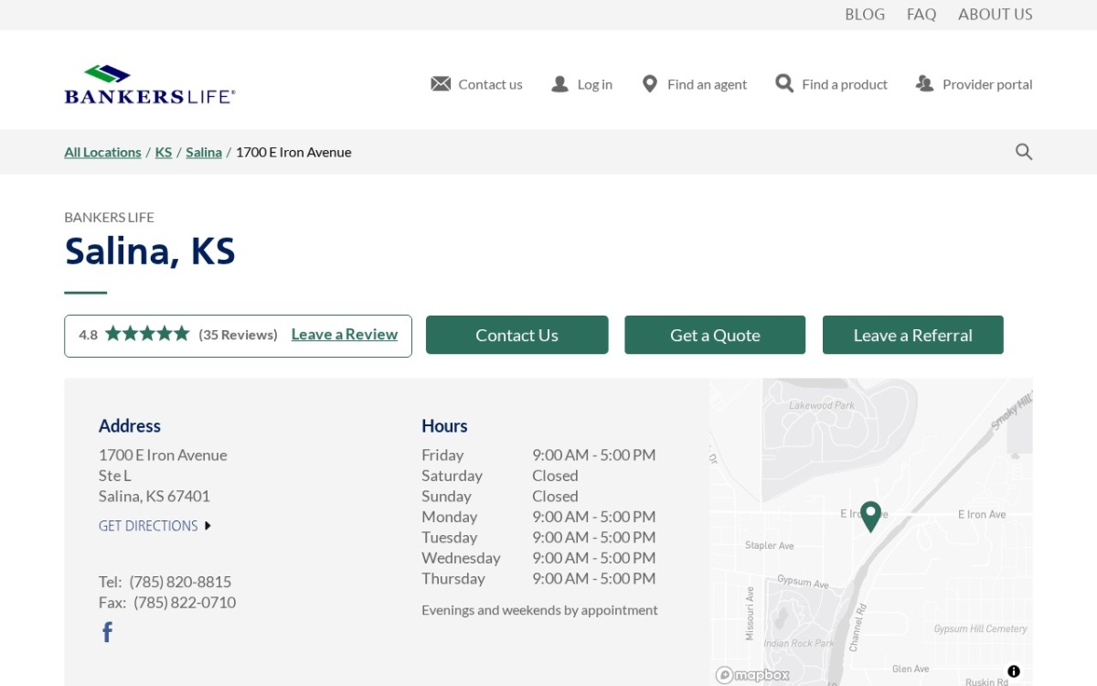Screen dimensions: 1097x686
Task: Open the Facebook page icon
Action: 107,632
